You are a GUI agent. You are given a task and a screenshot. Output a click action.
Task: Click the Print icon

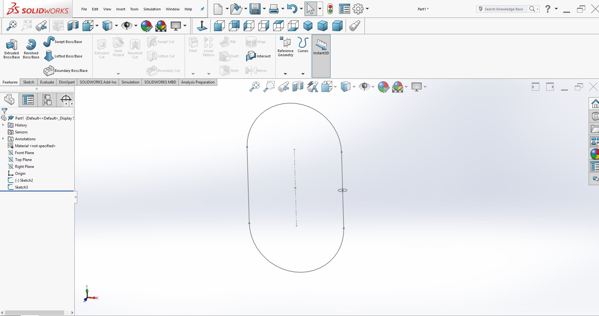(274, 9)
